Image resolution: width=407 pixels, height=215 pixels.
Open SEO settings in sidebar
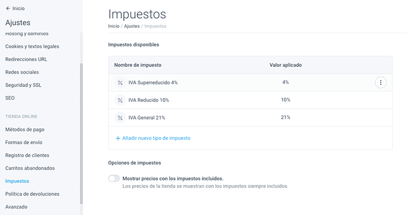pyautogui.click(x=10, y=98)
